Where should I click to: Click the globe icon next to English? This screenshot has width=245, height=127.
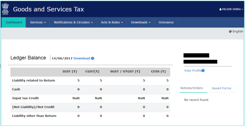(230, 31)
